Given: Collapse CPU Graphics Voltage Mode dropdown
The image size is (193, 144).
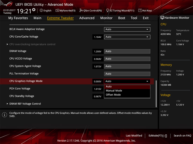Looking at the screenshot, I should (x=127, y=81).
